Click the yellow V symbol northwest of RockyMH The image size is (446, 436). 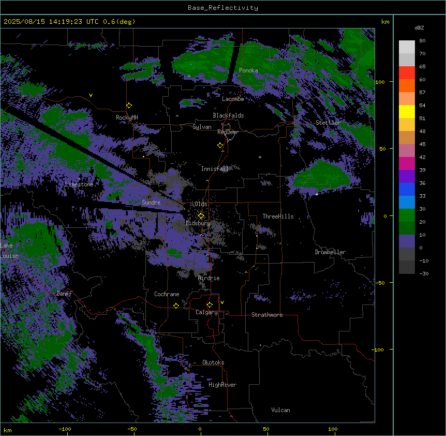pos(91,95)
